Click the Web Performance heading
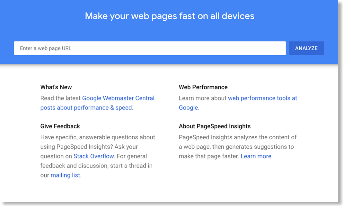The height and width of the screenshot is (207, 344). point(203,87)
